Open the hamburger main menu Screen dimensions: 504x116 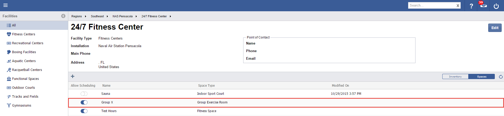pos(6,5)
